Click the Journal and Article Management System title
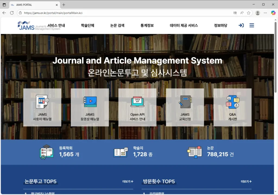Viewport: 278px width, 195px height. pos(137,60)
